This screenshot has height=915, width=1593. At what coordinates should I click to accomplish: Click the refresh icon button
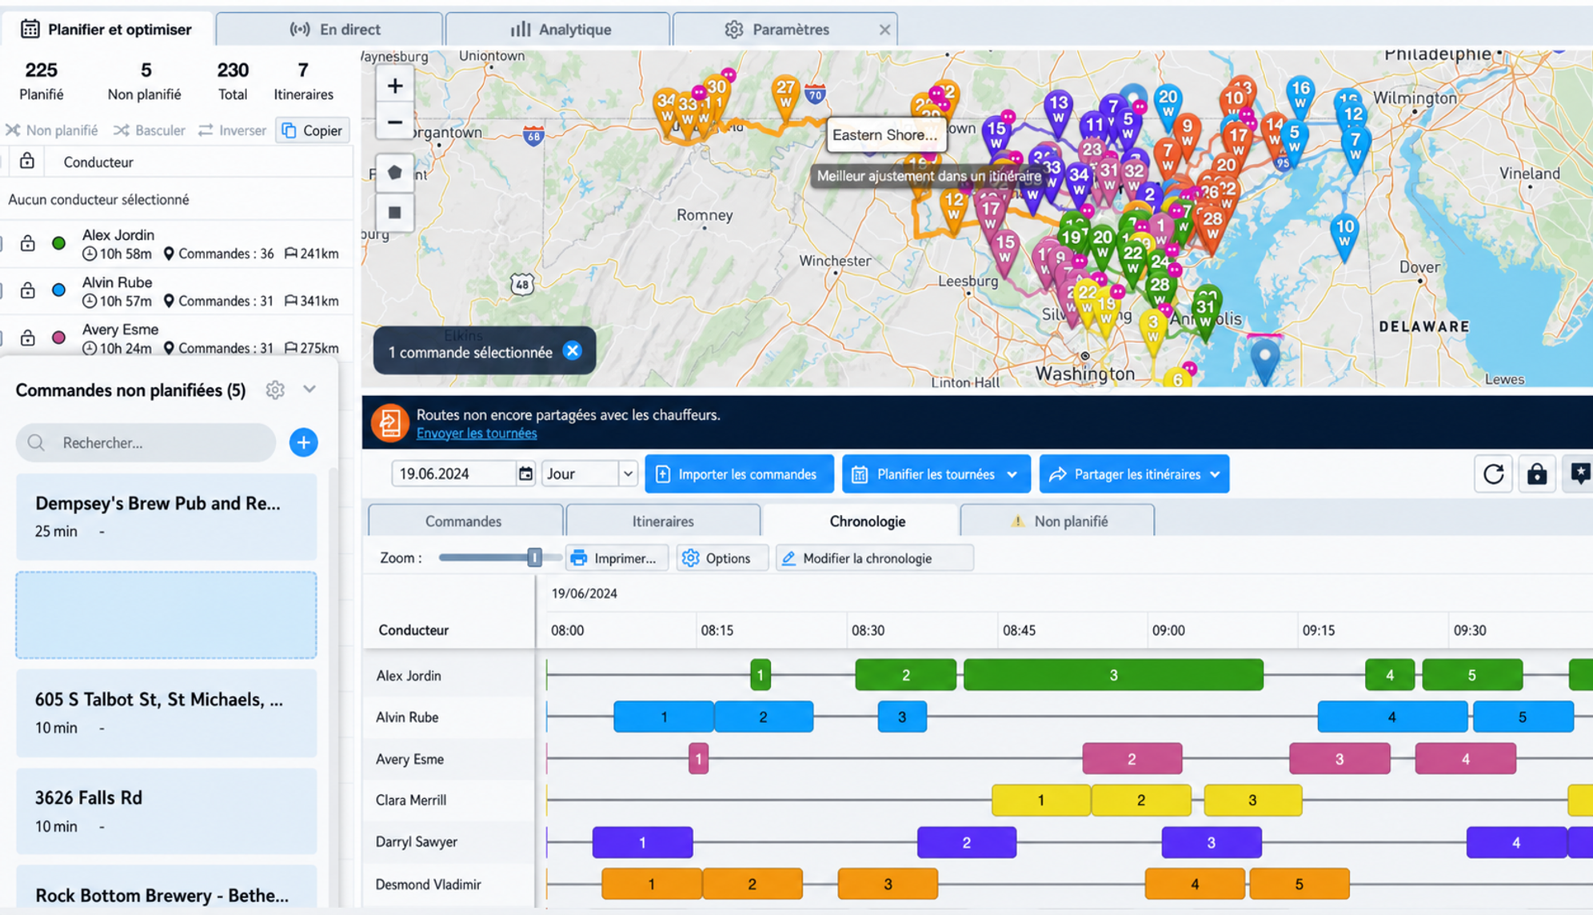[x=1492, y=474]
